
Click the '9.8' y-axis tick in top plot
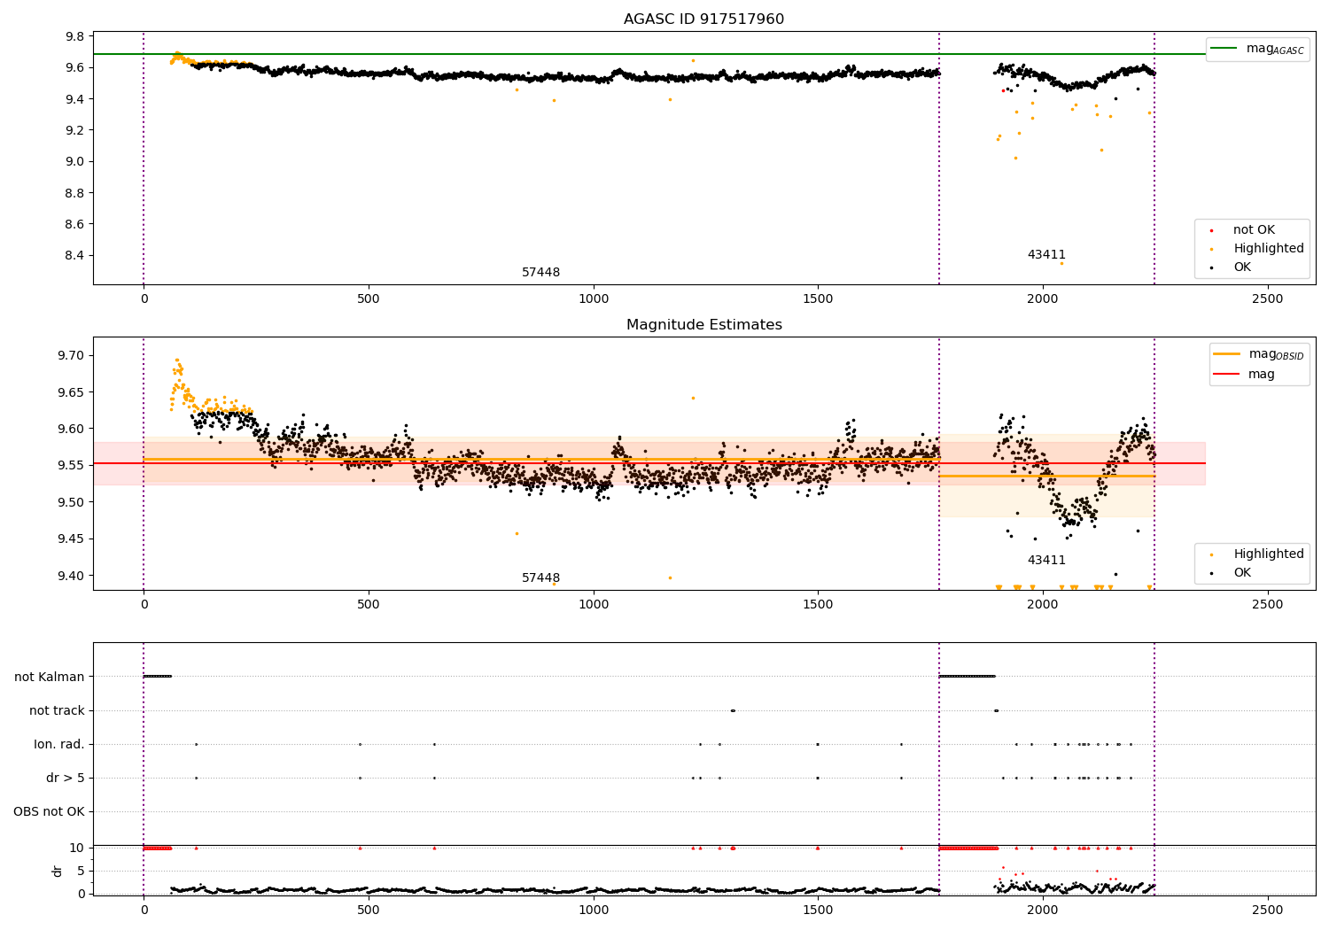[x=75, y=36]
